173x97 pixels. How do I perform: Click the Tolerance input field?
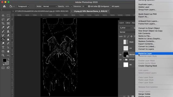coord(84,6)
